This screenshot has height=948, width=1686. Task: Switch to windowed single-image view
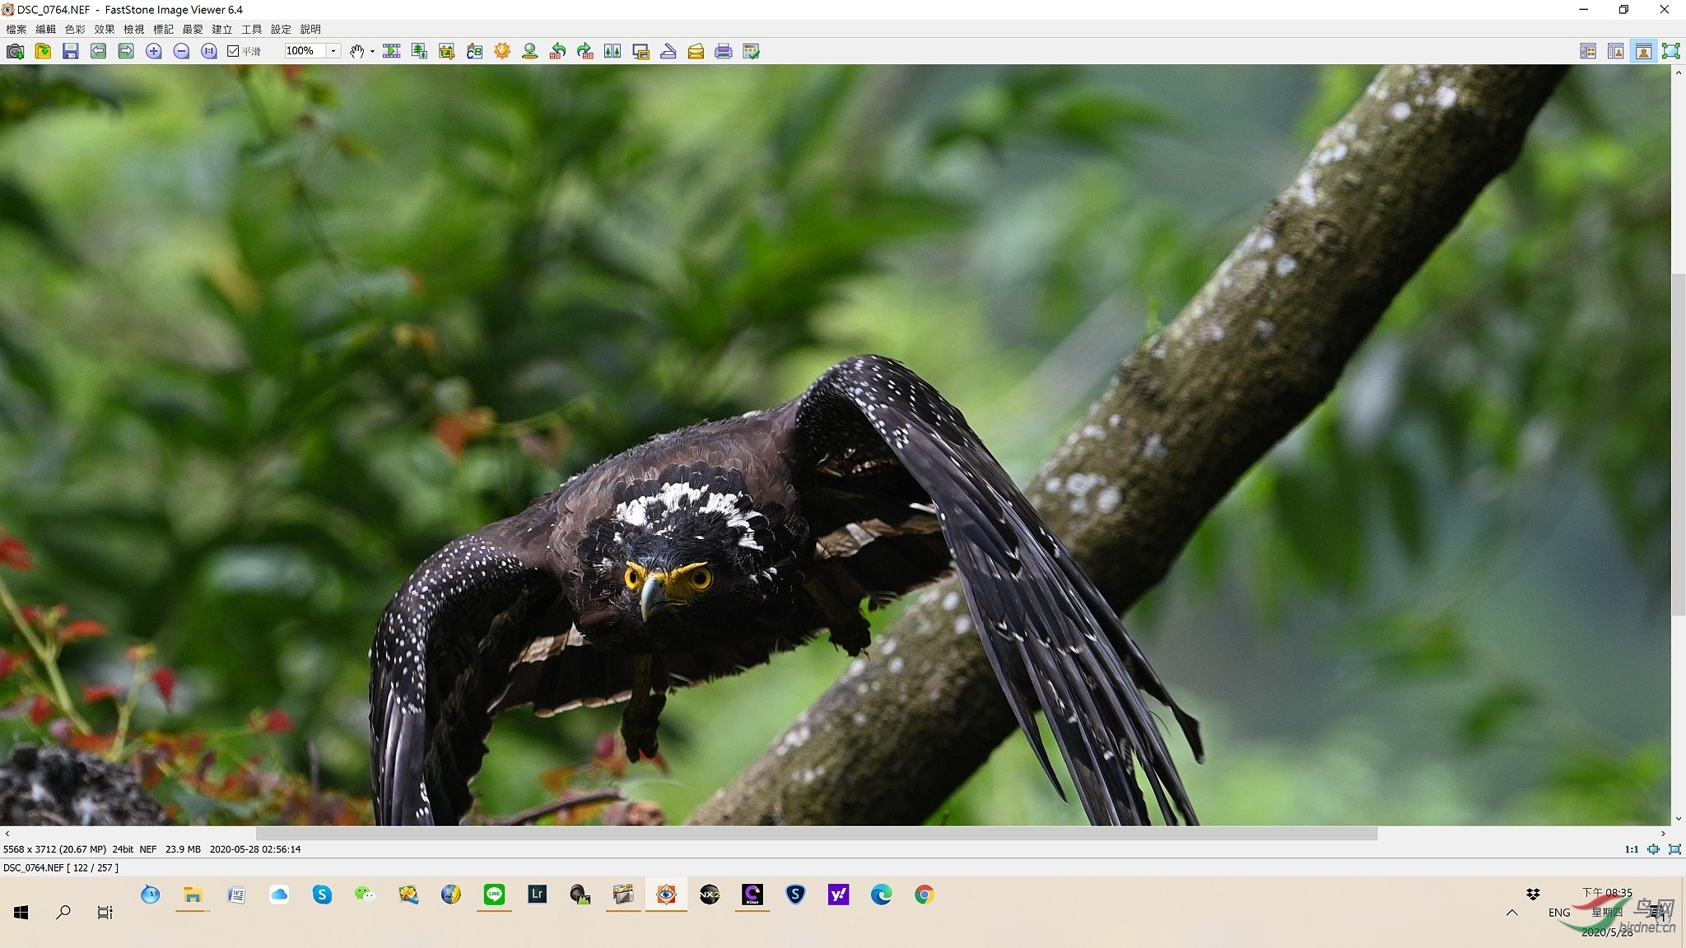[x=1643, y=51]
